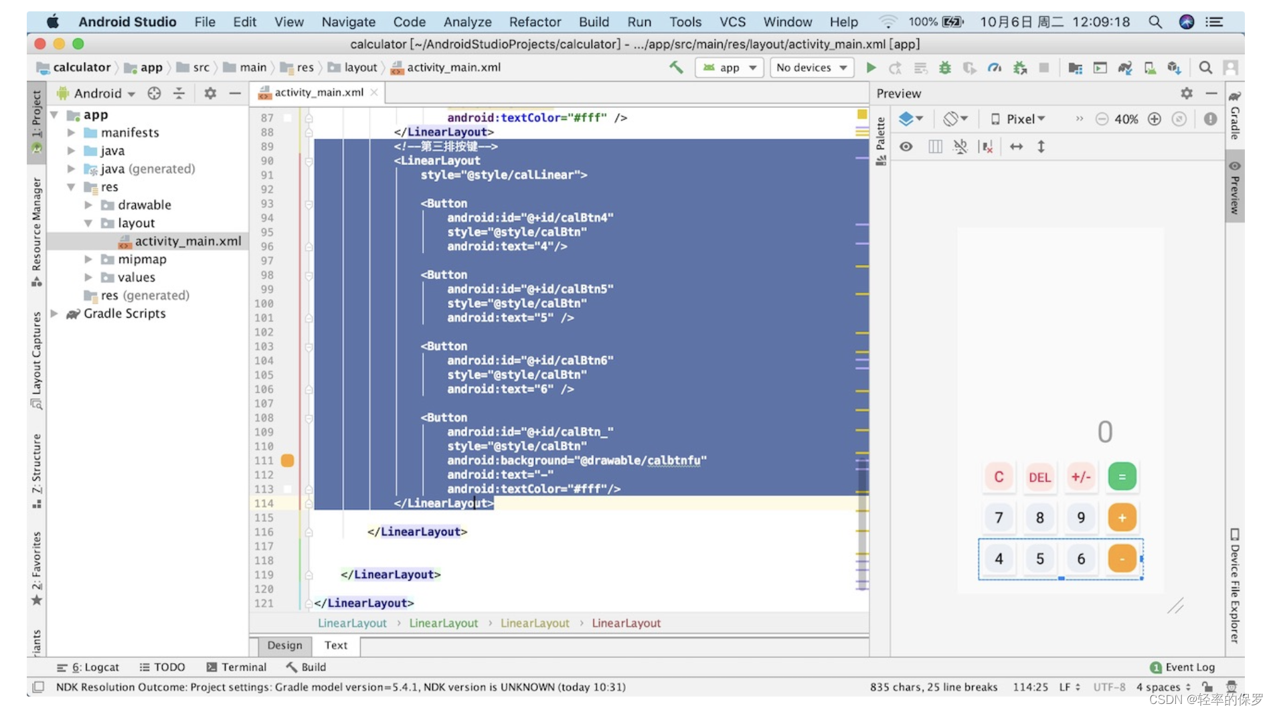The image size is (1273, 712).
Task: Hide the Project panel with minus icon
Action: point(235,94)
